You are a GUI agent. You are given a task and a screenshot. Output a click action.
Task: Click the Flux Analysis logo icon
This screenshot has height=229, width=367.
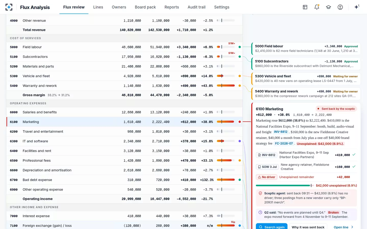coord(9,7)
